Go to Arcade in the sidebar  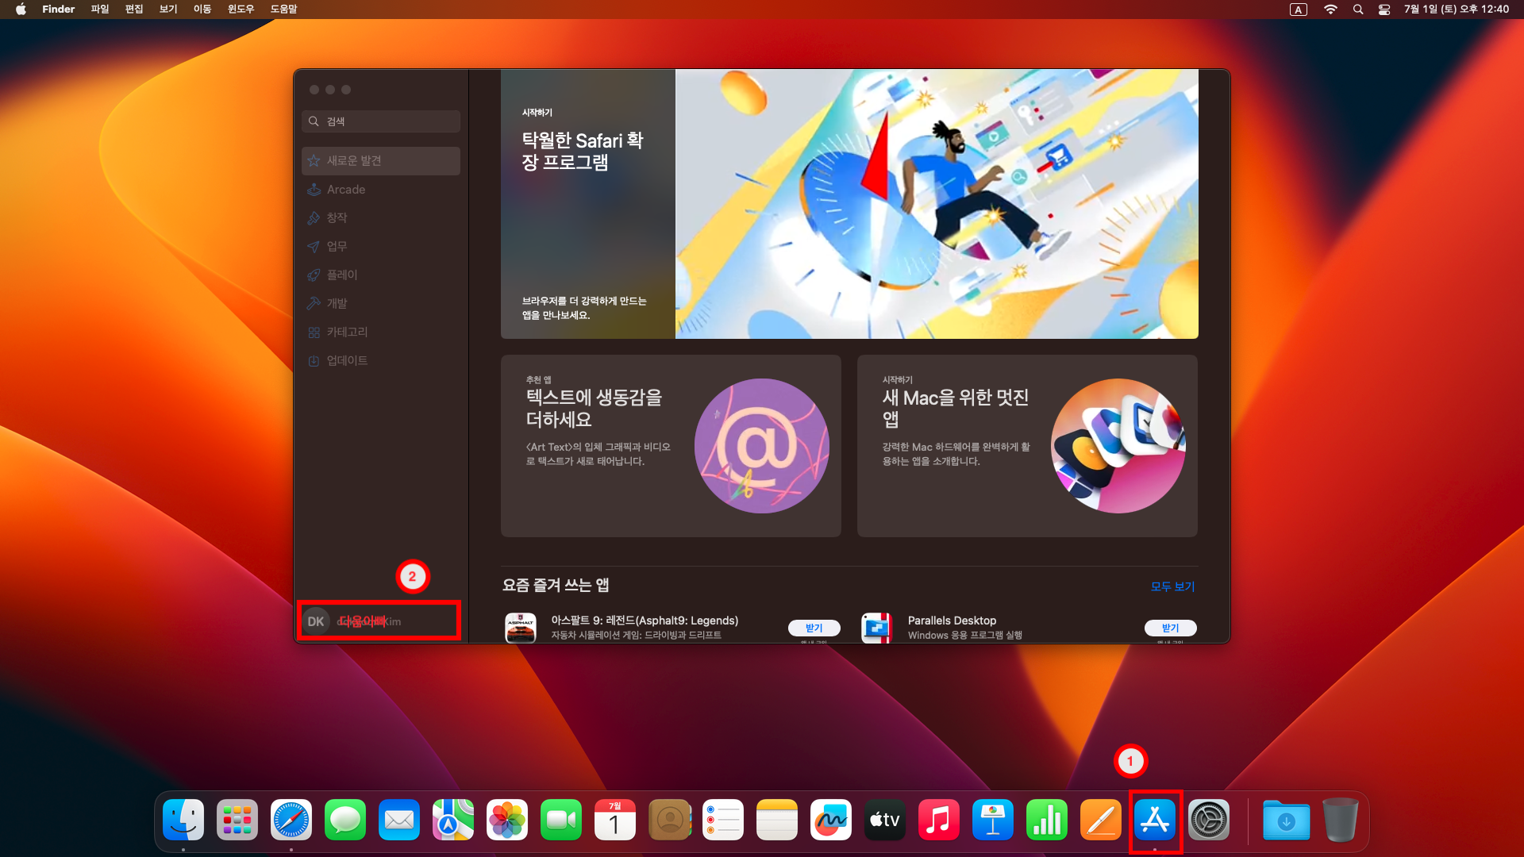pos(381,190)
